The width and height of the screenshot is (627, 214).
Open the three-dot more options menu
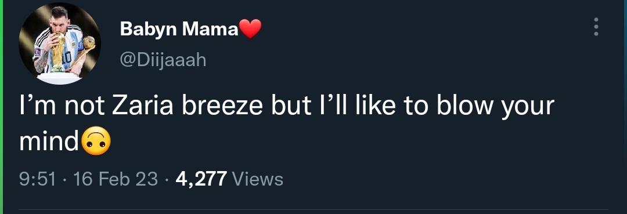[596, 27]
